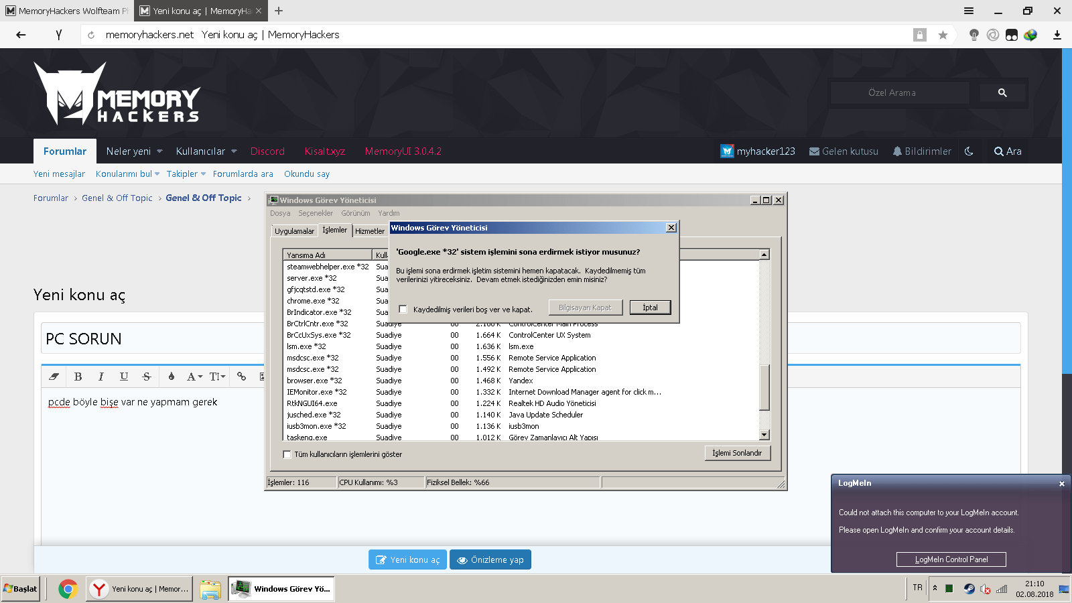Image resolution: width=1072 pixels, height=603 pixels.
Task: Click the eraser (remove formatting) icon in editor
Action: click(54, 377)
